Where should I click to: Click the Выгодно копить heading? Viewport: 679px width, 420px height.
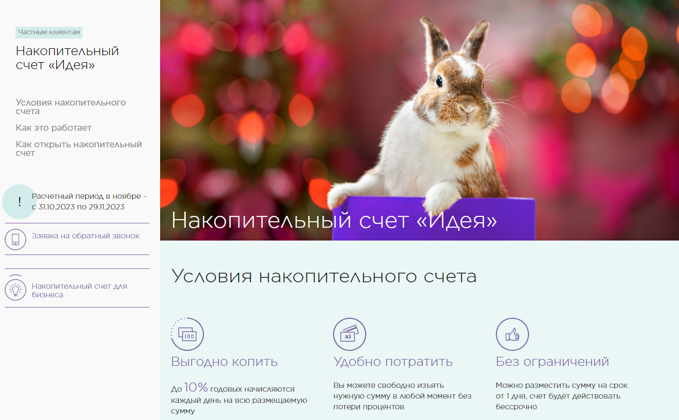click(224, 362)
